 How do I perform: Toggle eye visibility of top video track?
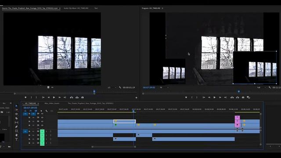coord(42,114)
